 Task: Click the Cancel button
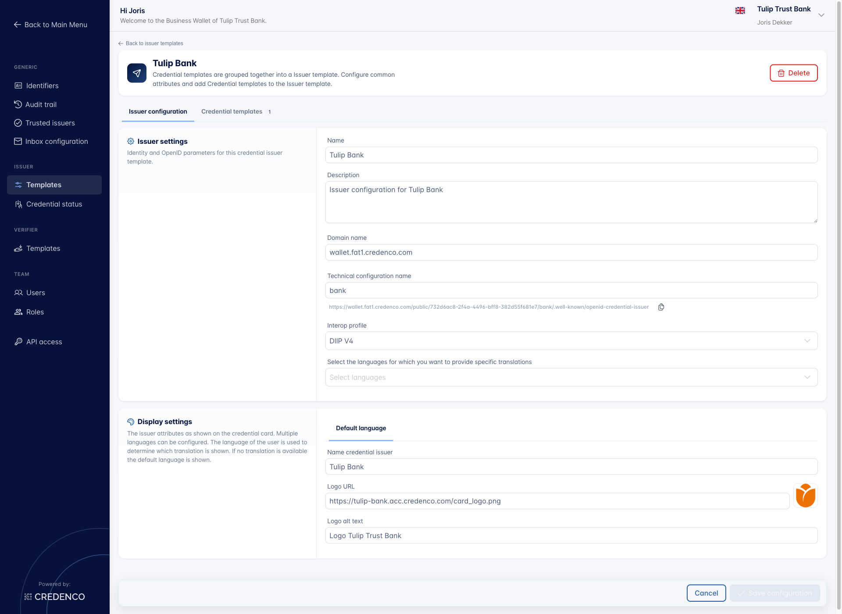click(x=706, y=593)
